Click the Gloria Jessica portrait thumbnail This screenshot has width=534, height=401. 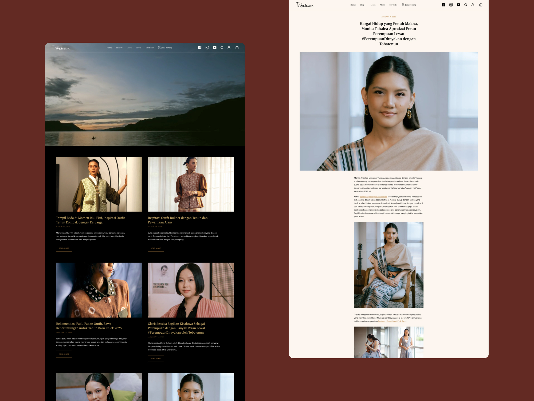pos(191,290)
